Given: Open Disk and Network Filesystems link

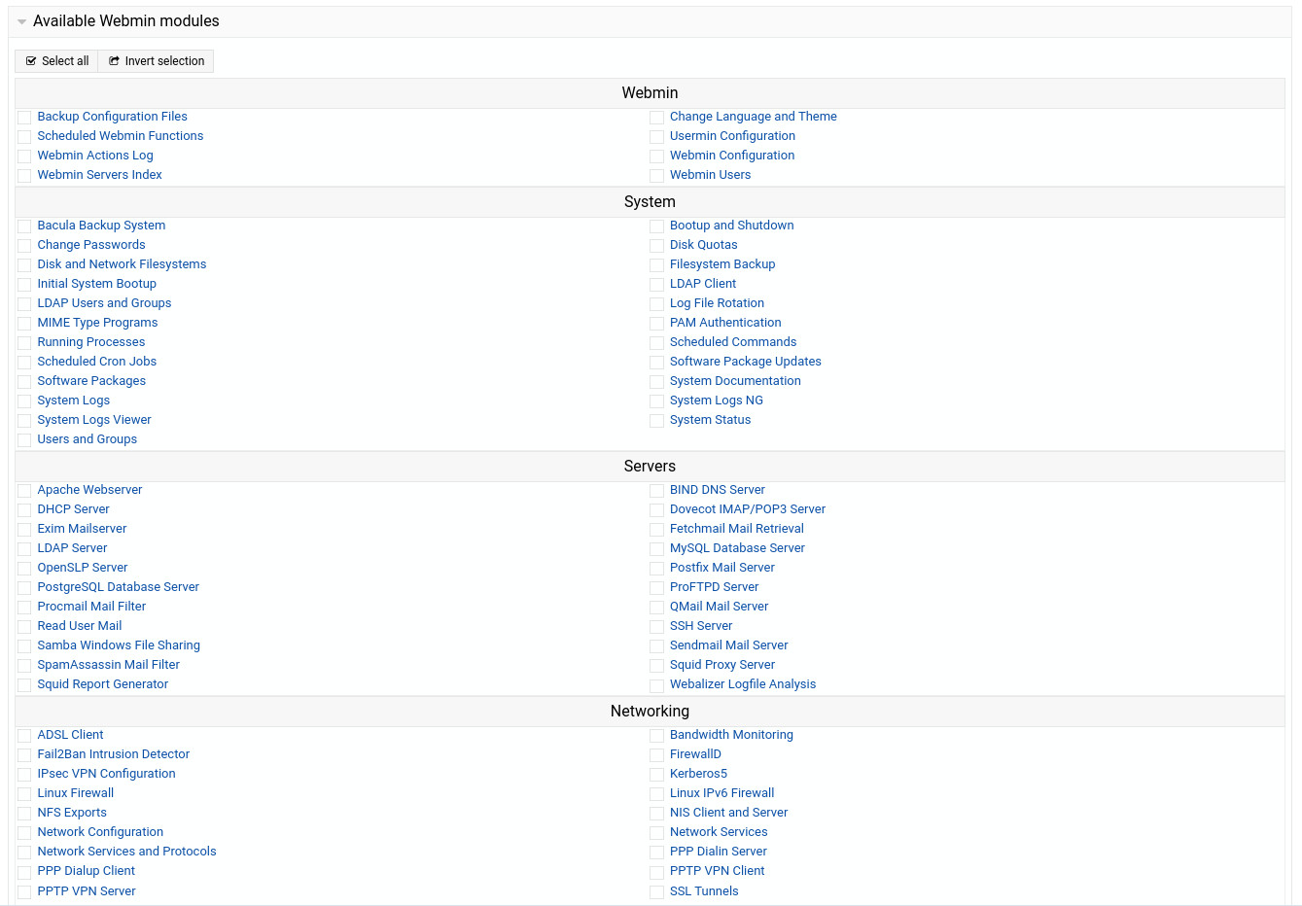Looking at the screenshot, I should [x=122, y=264].
